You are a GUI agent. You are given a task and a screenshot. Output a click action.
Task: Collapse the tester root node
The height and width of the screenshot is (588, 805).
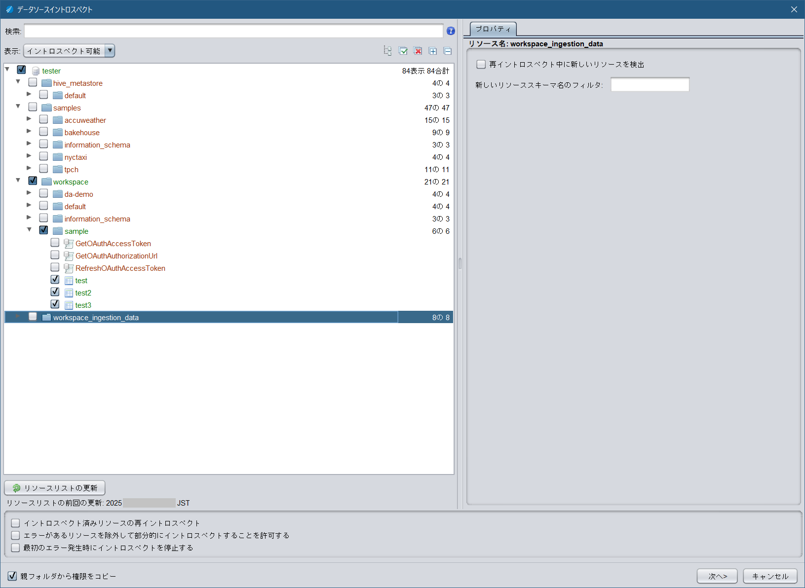7,70
